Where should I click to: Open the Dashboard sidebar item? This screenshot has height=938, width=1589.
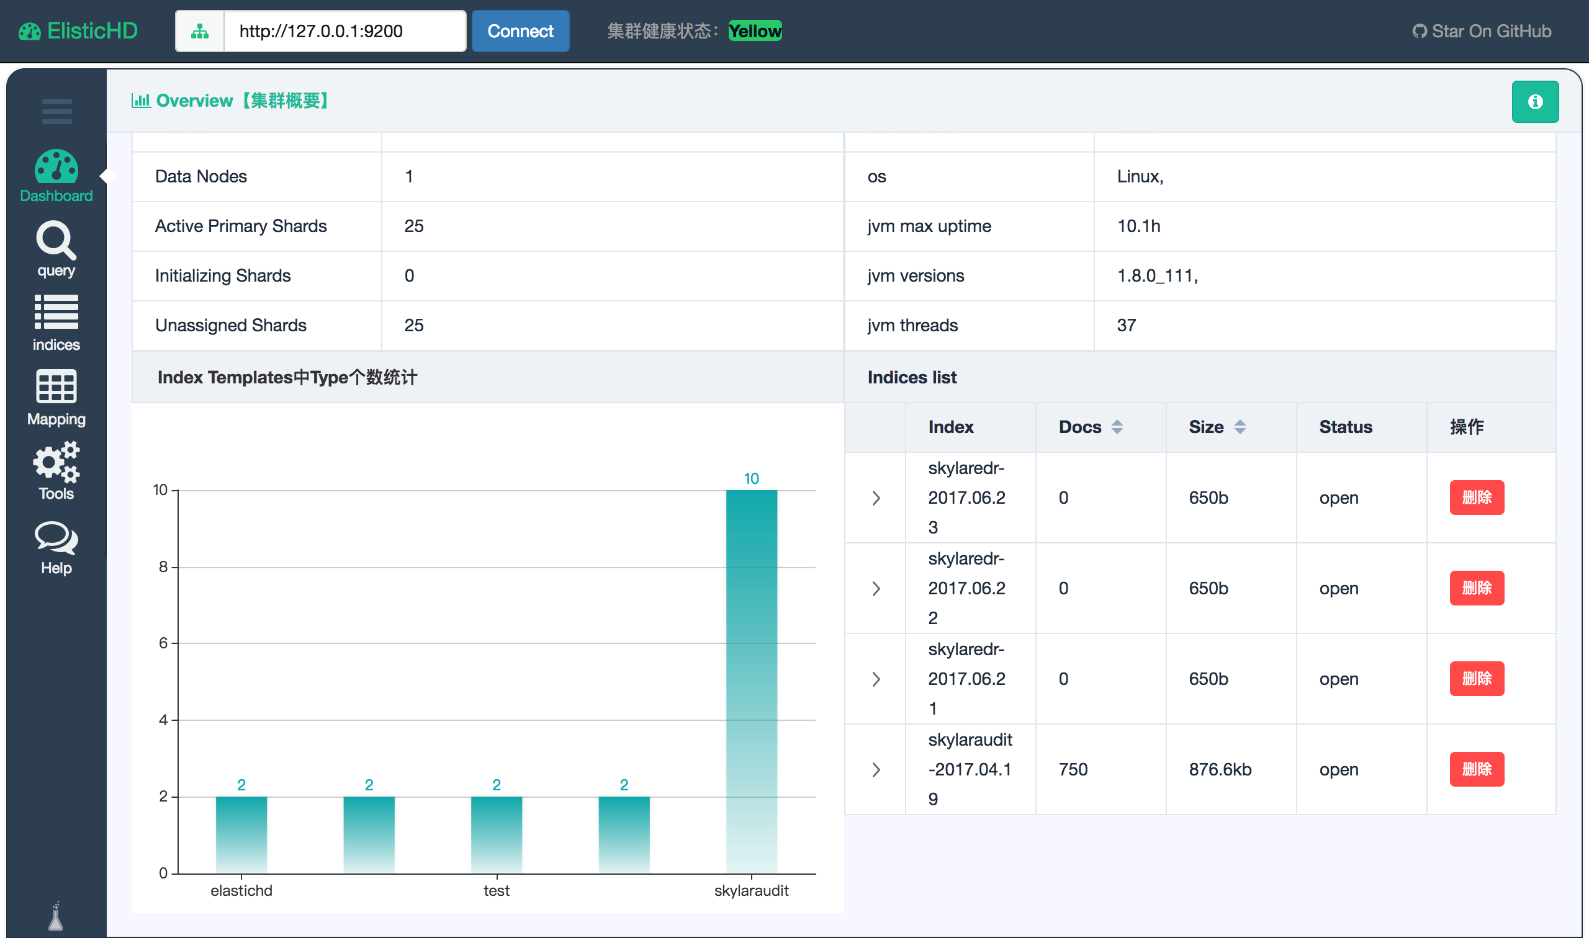56,176
